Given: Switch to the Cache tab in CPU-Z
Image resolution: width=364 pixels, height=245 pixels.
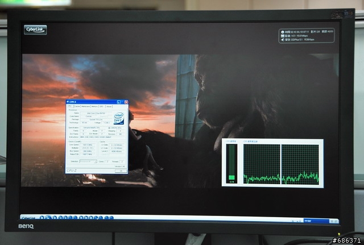Looking at the screenshot, I should [x=77, y=106].
